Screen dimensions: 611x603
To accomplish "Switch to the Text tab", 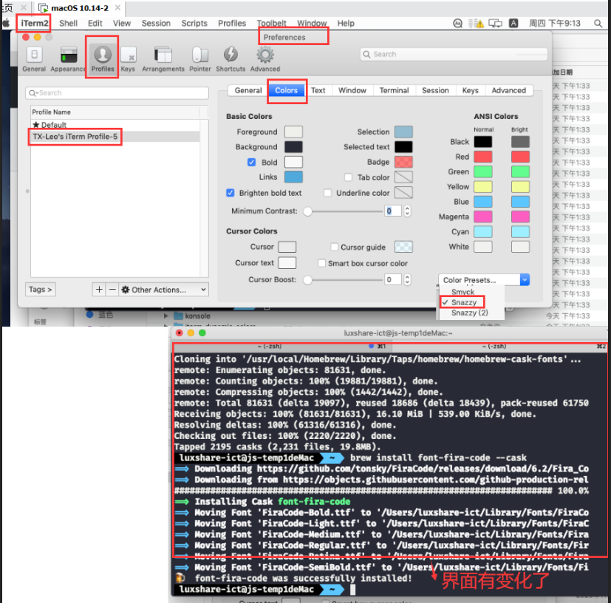I will [318, 90].
